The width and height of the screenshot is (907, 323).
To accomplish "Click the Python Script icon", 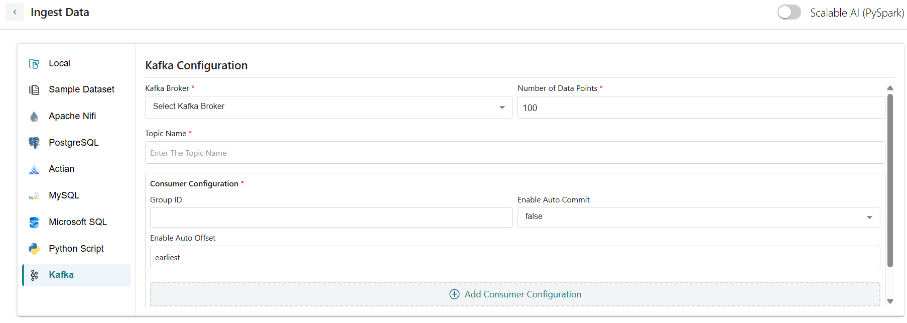I will [34, 249].
